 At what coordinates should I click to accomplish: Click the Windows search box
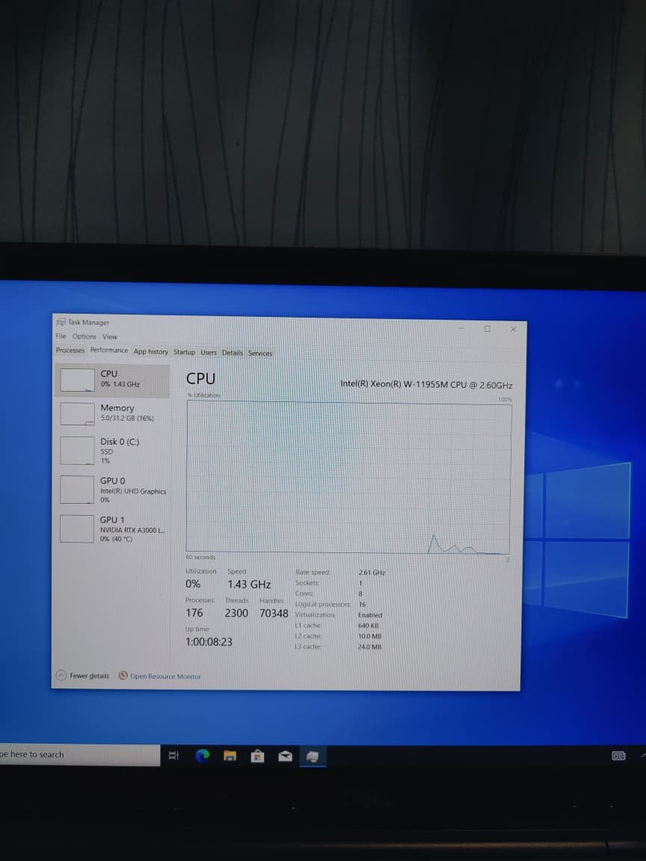80,754
